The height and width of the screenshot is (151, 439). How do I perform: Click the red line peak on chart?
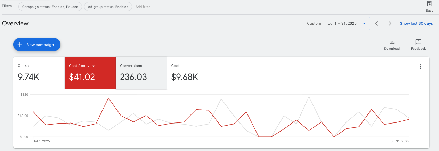[108, 98]
